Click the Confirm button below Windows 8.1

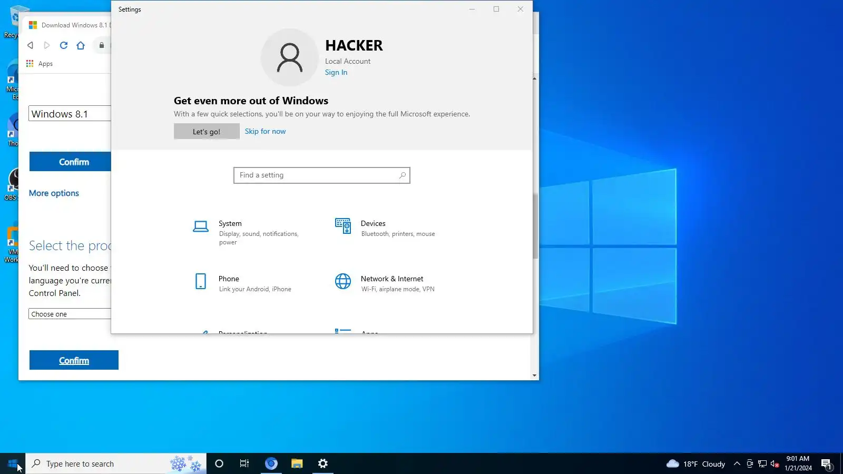tap(70, 162)
